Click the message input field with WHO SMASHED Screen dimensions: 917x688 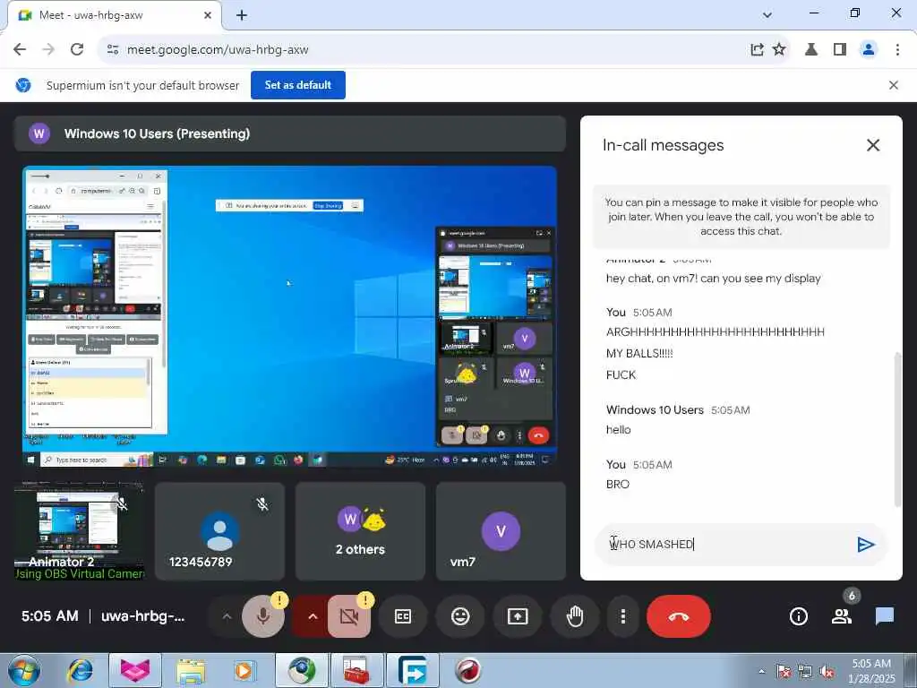coord(725,545)
